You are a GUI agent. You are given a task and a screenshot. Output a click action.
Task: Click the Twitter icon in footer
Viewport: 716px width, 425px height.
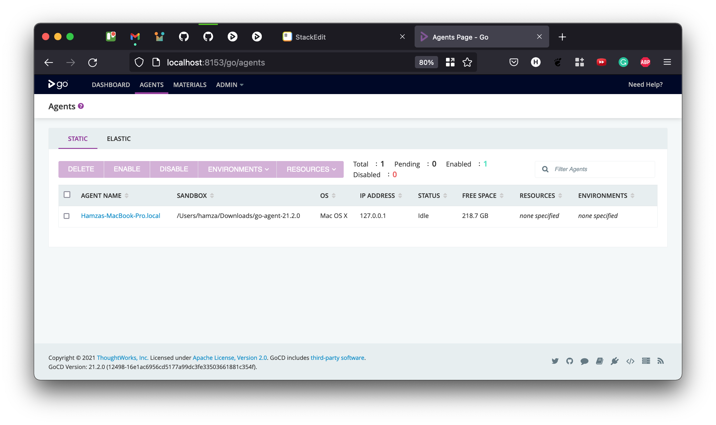click(x=555, y=361)
